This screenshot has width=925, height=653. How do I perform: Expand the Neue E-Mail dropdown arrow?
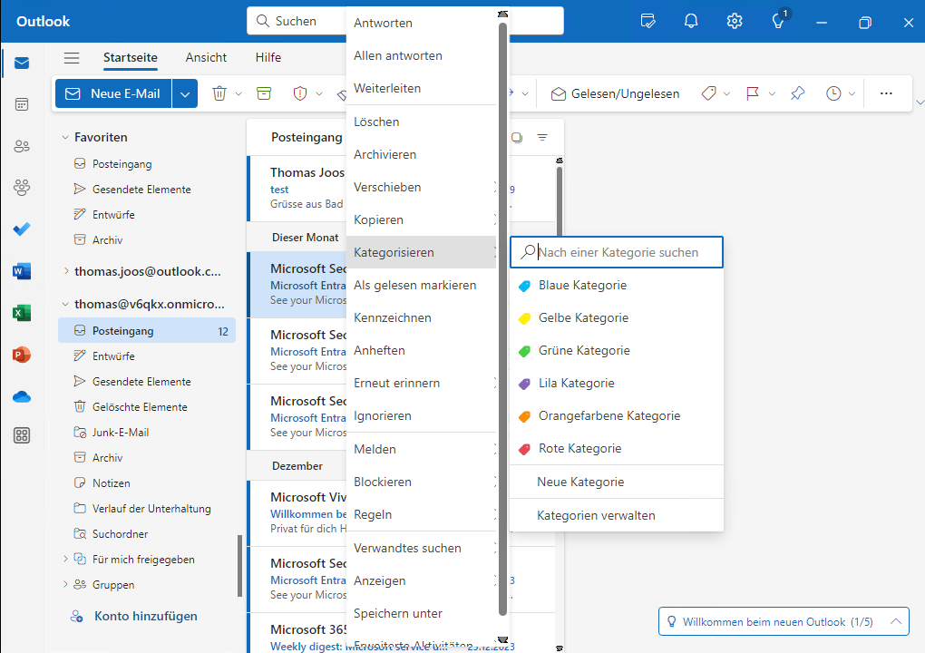184,93
